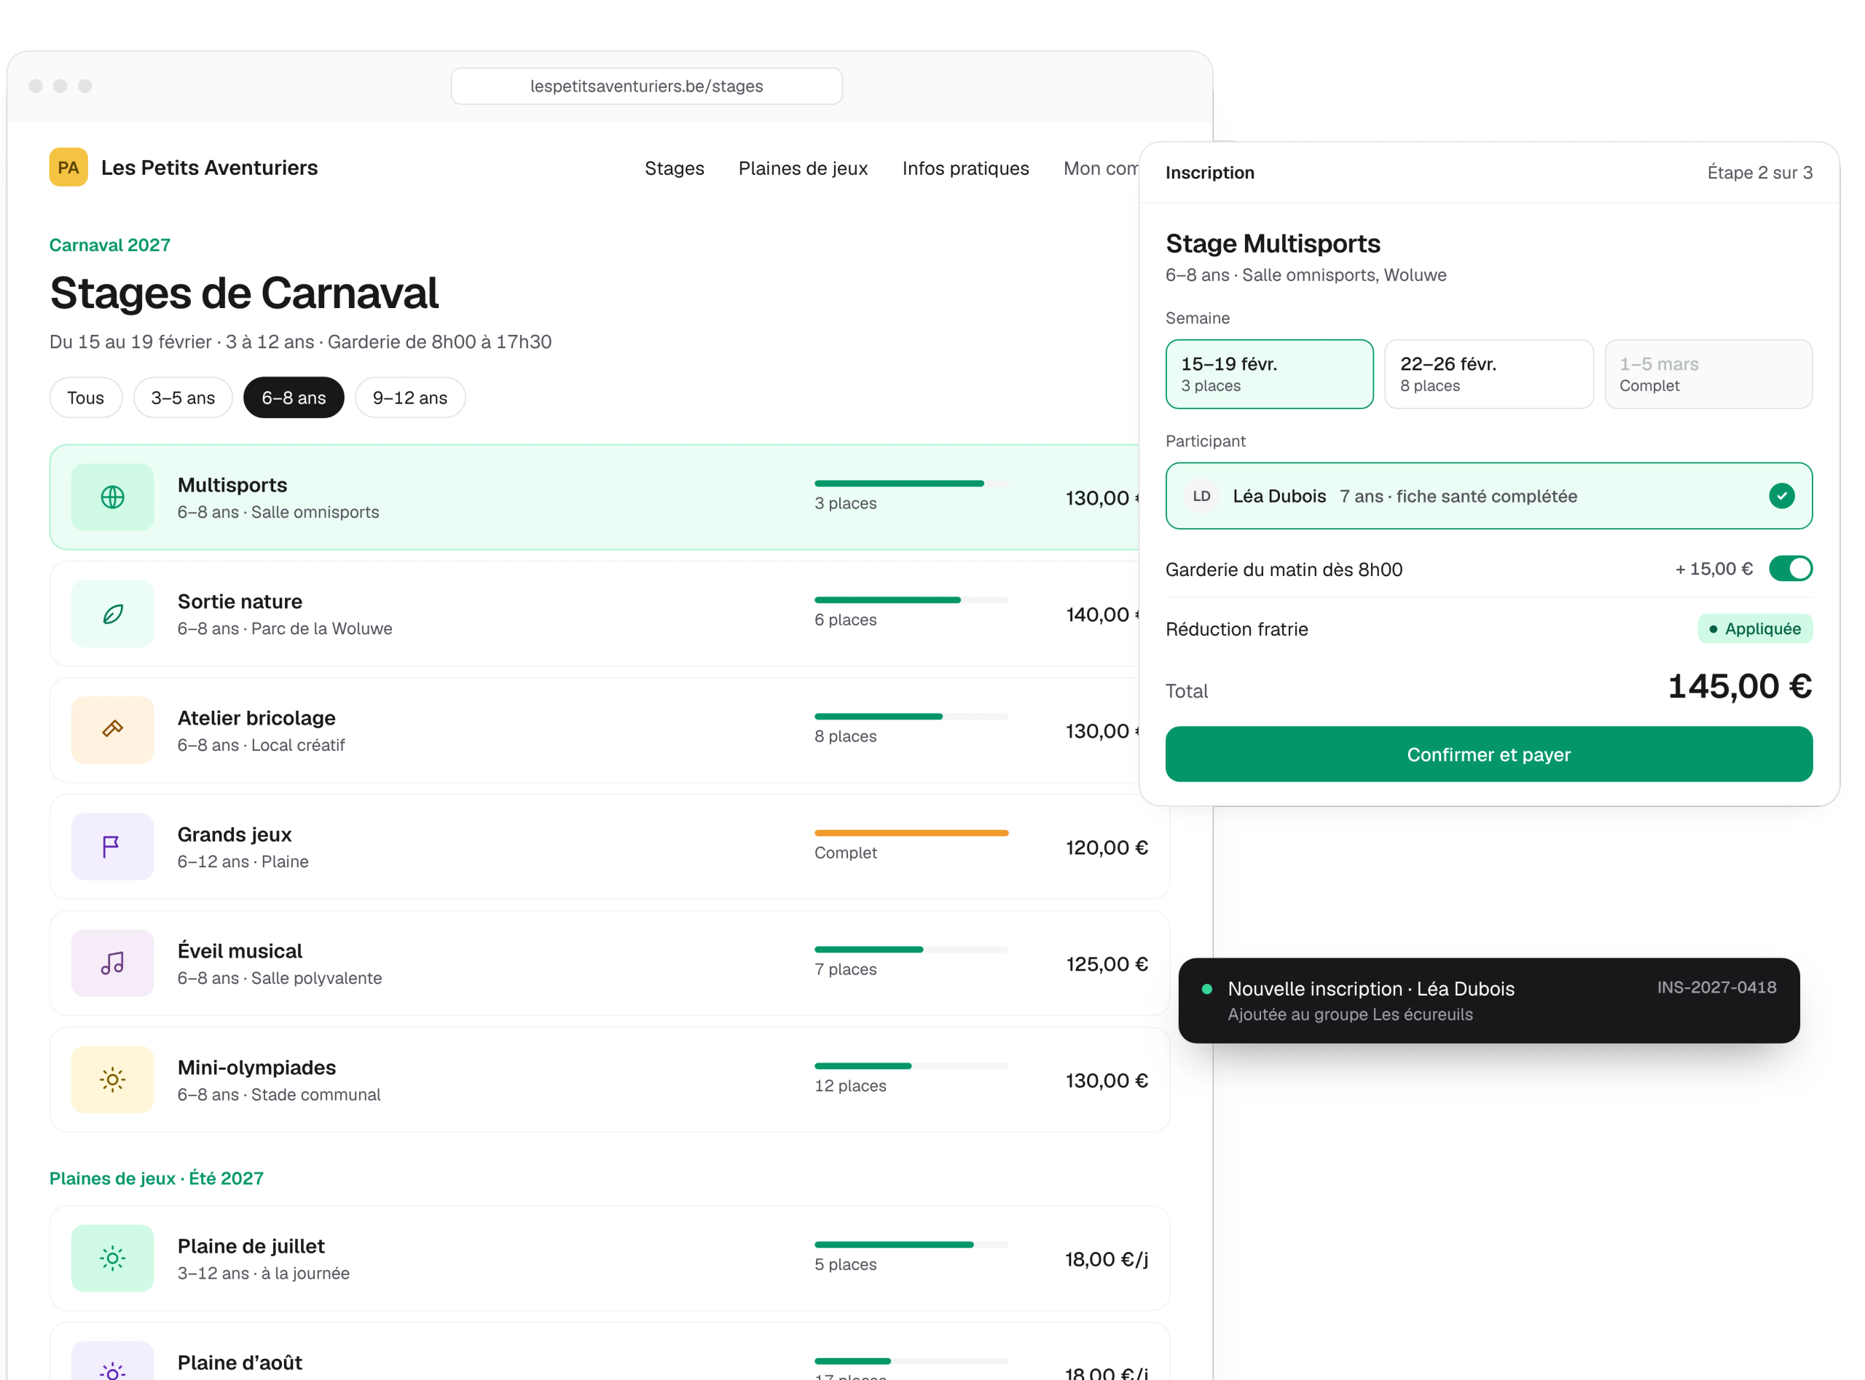
Task: Click the PA logo badge
Action: (x=68, y=167)
